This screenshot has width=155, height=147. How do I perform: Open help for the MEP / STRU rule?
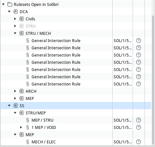coord(139,120)
